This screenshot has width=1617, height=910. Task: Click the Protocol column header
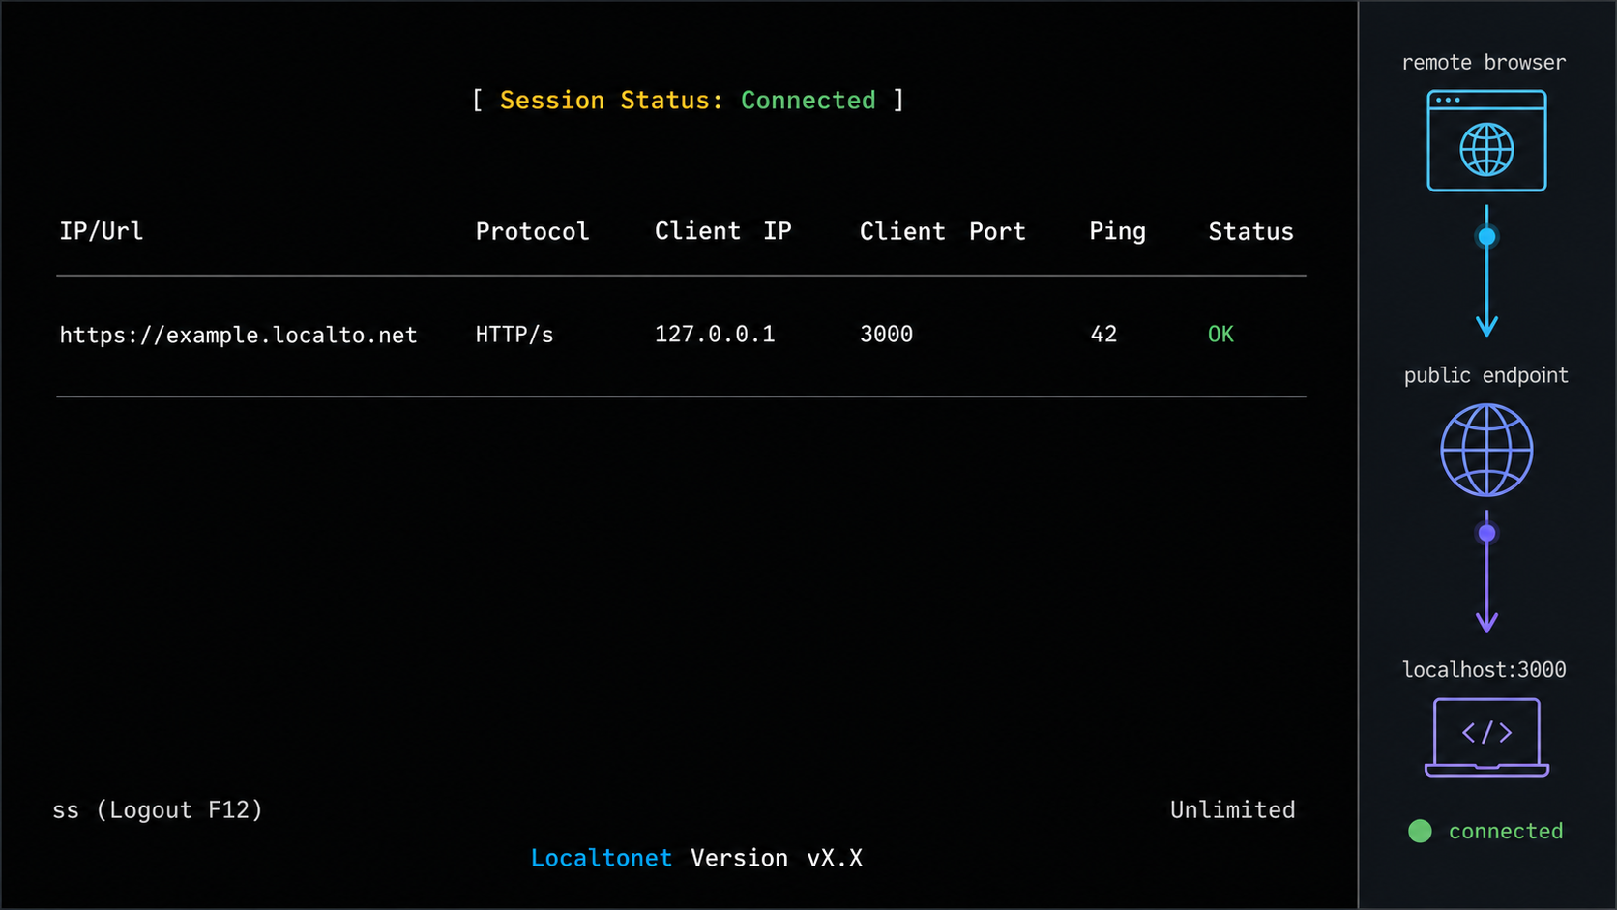[x=532, y=232]
